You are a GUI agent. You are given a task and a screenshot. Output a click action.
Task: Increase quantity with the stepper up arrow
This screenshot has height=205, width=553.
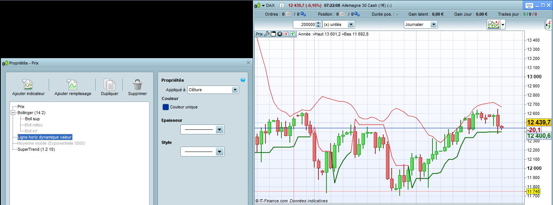(318, 23)
